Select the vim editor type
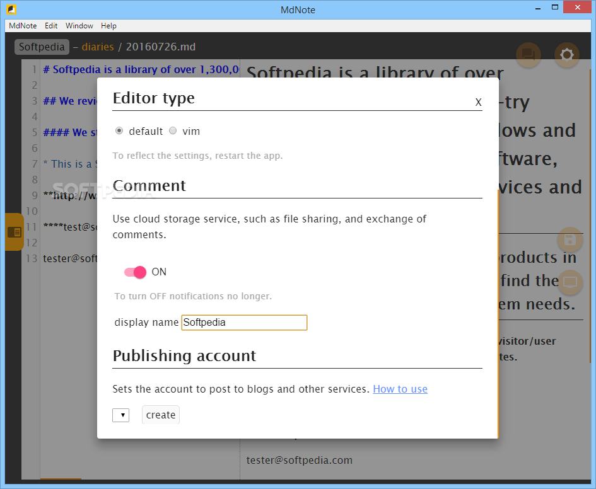The height and width of the screenshot is (489, 596). coord(173,130)
